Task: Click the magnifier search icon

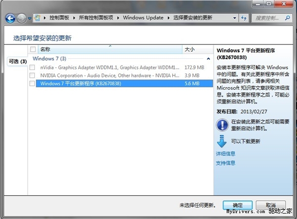Action: tap(287, 18)
